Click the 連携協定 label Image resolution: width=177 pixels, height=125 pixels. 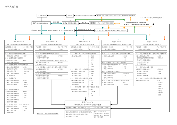pos(56,22)
